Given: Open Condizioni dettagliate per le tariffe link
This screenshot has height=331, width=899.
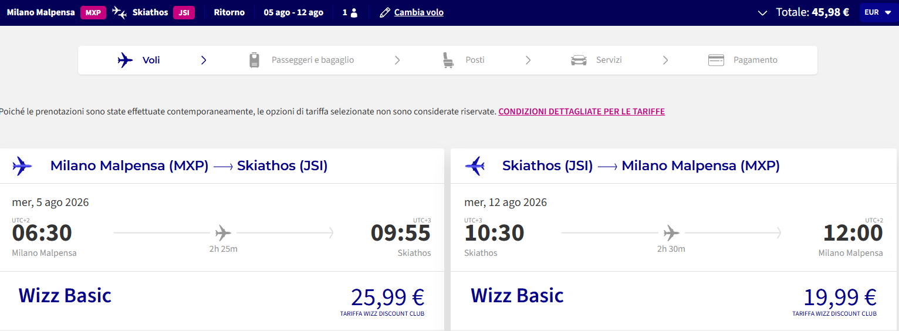Looking at the screenshot, I should click(x=582, y=112).
